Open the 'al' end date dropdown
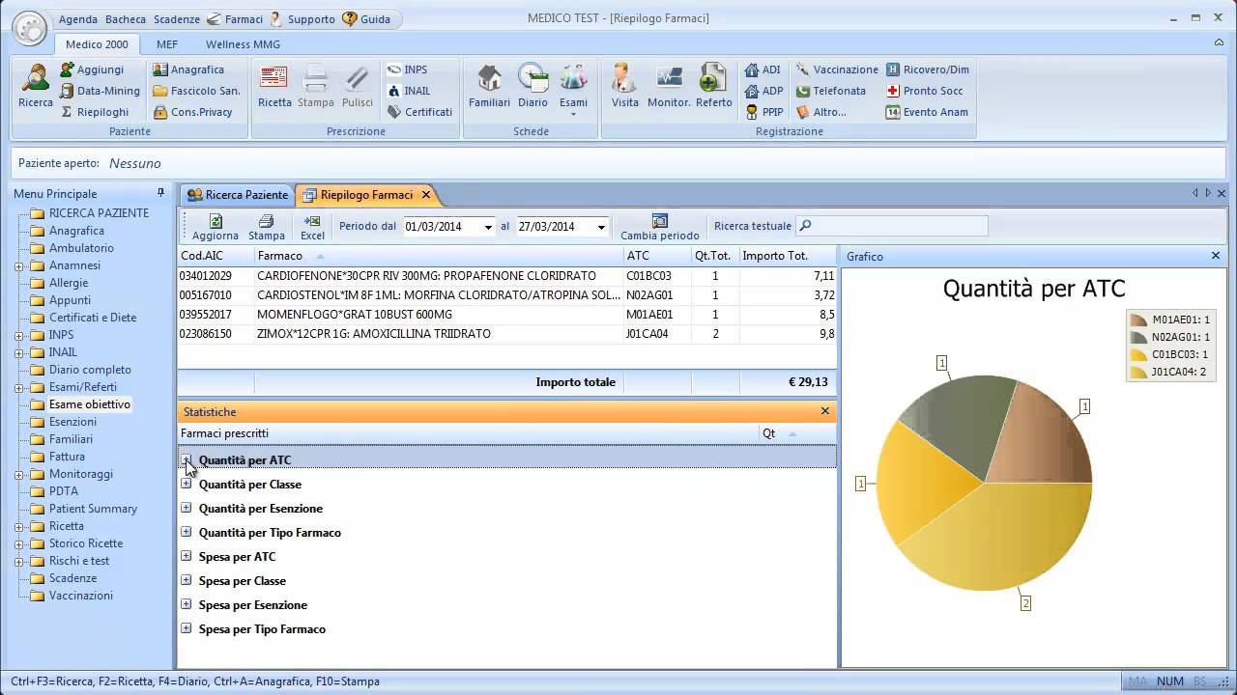 coord(601,227)
